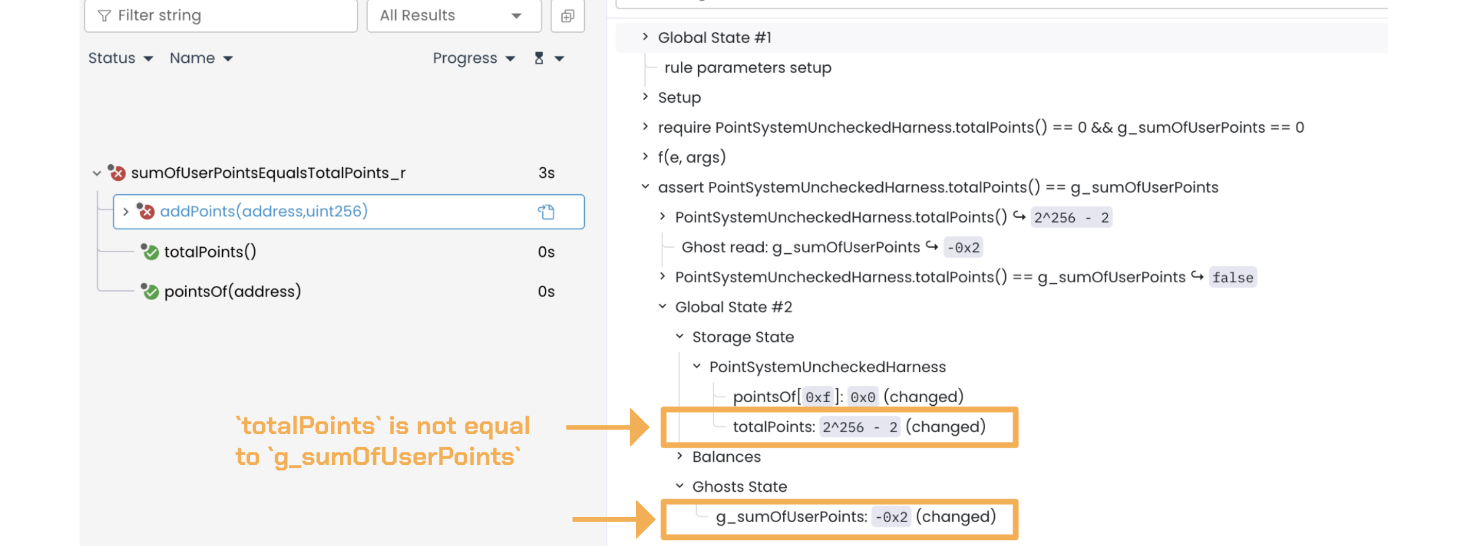The image size is (1470, 546).
Task: Expand the Balances section
Action: point(680,456)
